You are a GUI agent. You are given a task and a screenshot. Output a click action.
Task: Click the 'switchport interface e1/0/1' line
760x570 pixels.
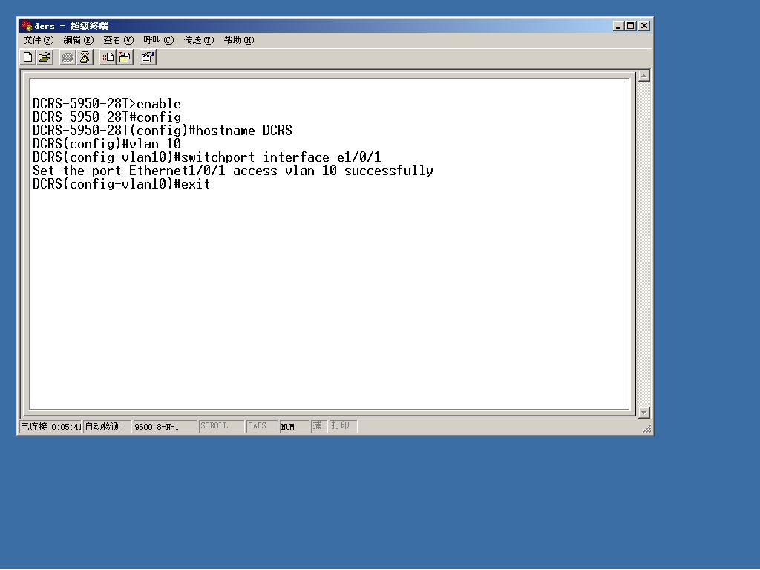(x=207, y=157)
